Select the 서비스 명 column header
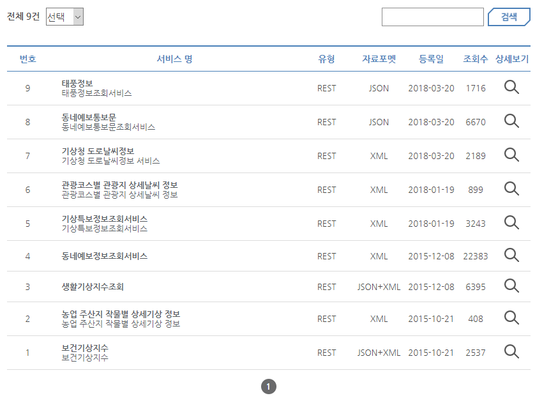 175,59
